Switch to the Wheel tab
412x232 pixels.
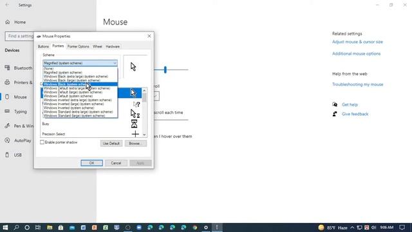point(97,46)
